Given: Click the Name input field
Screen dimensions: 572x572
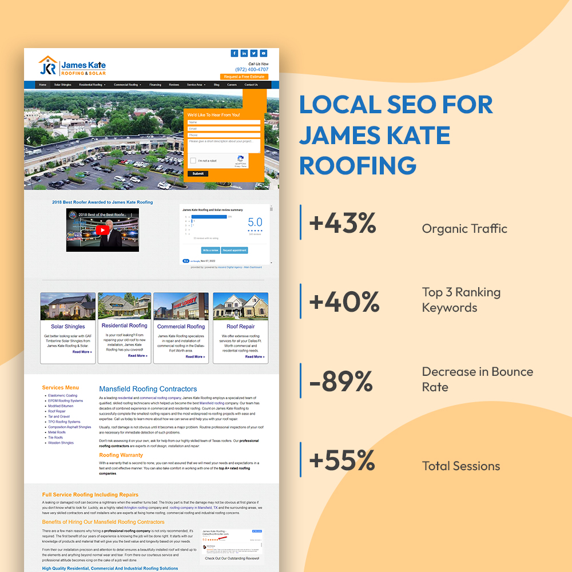Looking at the screenshot, I should click(224, 122).
